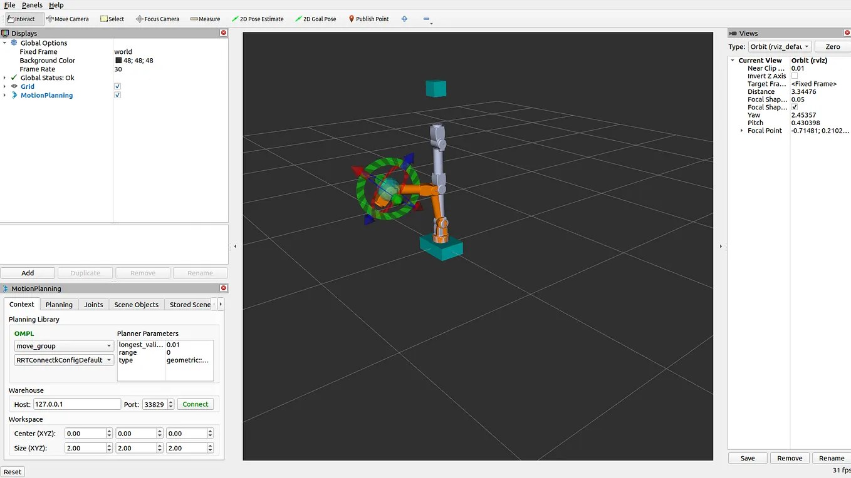This screenshot has height=478, width=851.
Task: Select the longest_valid planner parameter row
Action: [x=165, y=345]
